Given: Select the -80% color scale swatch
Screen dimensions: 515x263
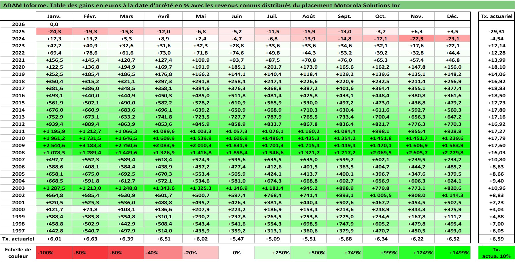Looking at the screenshot, I should 90,253.
